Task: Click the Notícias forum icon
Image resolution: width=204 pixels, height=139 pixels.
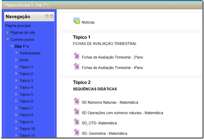Action: 77,21
